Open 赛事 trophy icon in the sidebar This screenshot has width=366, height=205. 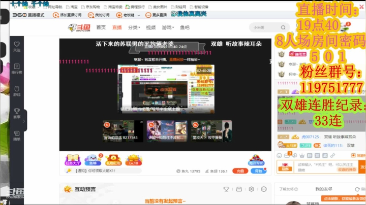[17, 114]
